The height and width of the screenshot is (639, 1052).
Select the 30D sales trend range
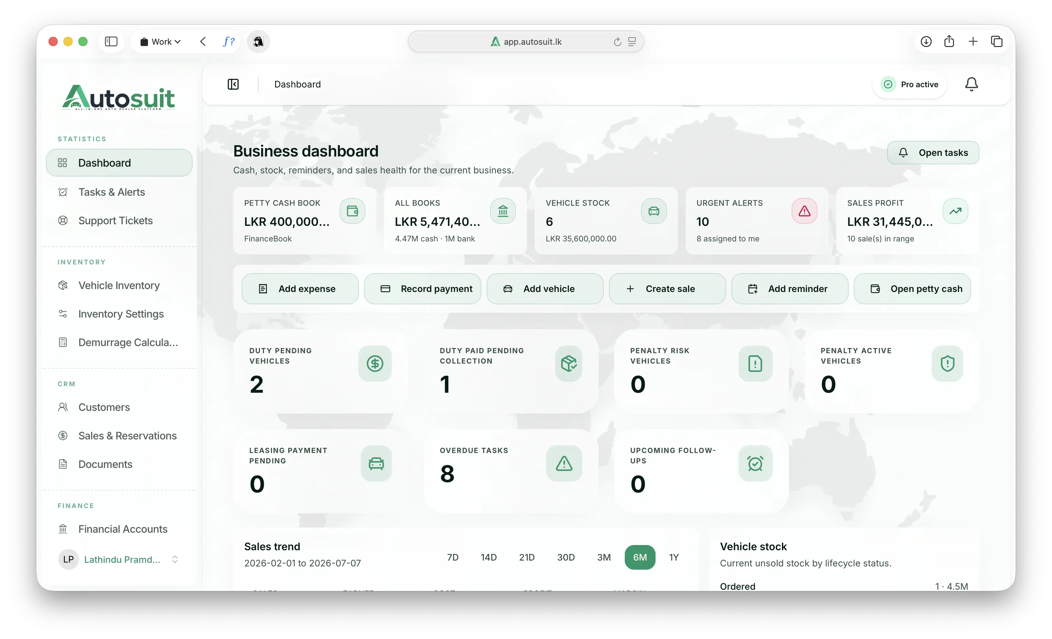pos(566,557)
